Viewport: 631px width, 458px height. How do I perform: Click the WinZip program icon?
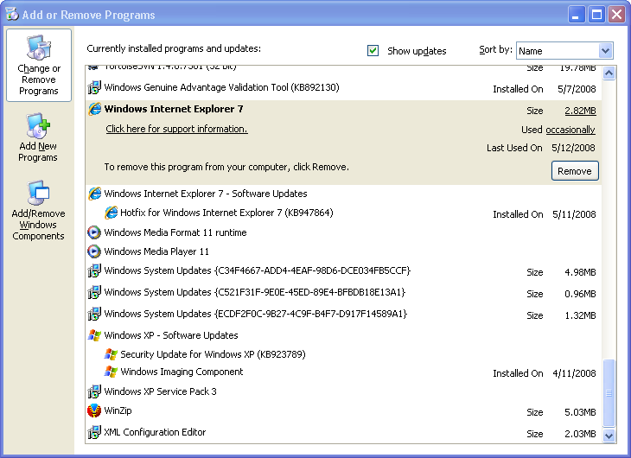[94, 410]
